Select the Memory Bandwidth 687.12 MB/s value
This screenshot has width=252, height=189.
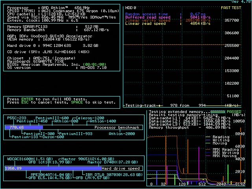[x=96, y=30]
